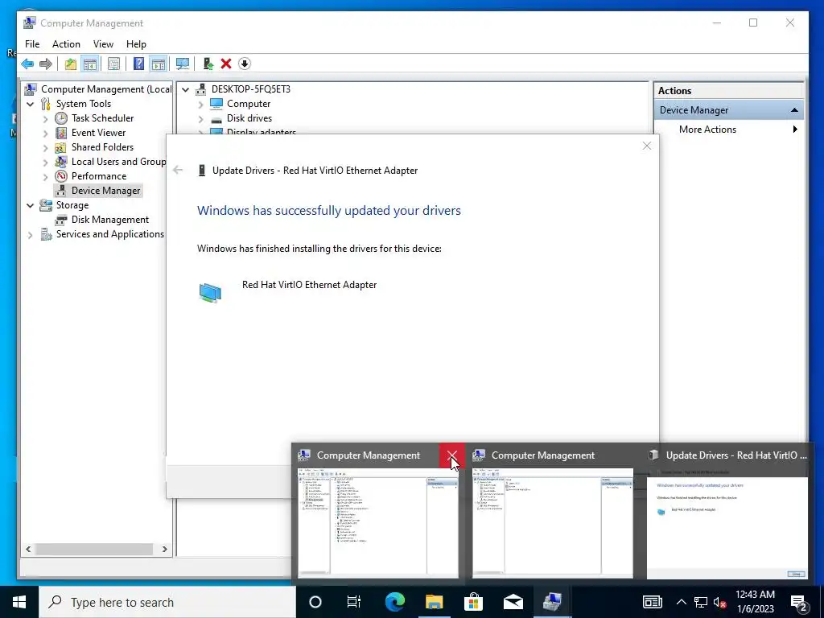
Task: Click the Disable device down-arrow icon
Action: (245, 64)
